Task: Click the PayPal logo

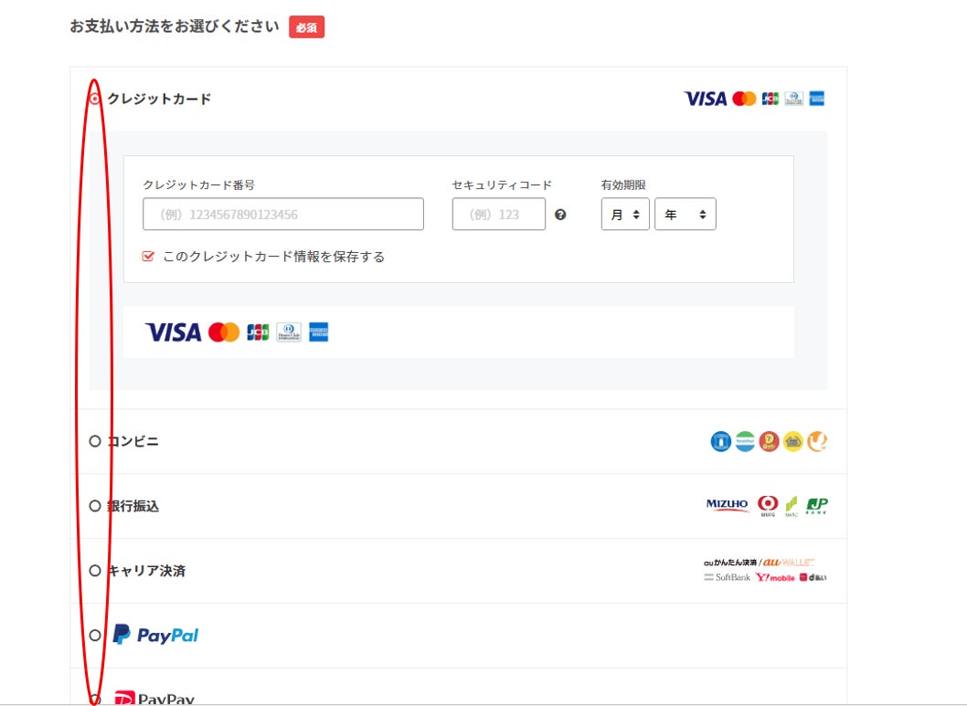Action: (x=155, y=635)
